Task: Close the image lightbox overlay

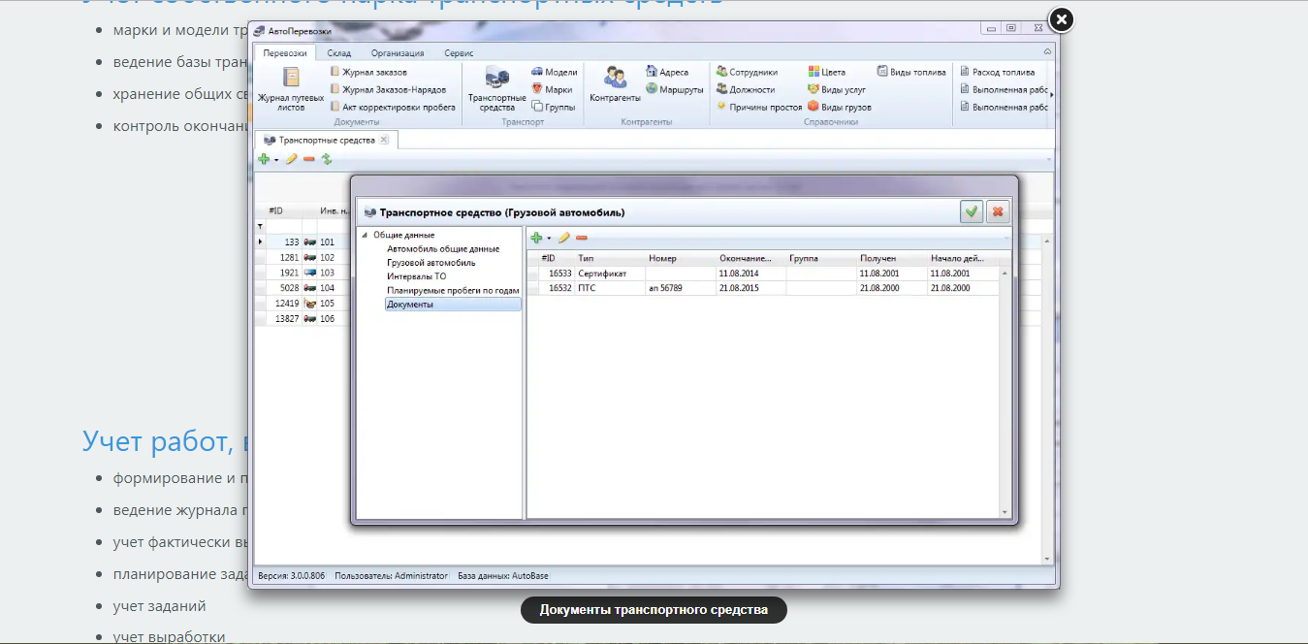Action: pyautogui.click(x=1061, y=19)
